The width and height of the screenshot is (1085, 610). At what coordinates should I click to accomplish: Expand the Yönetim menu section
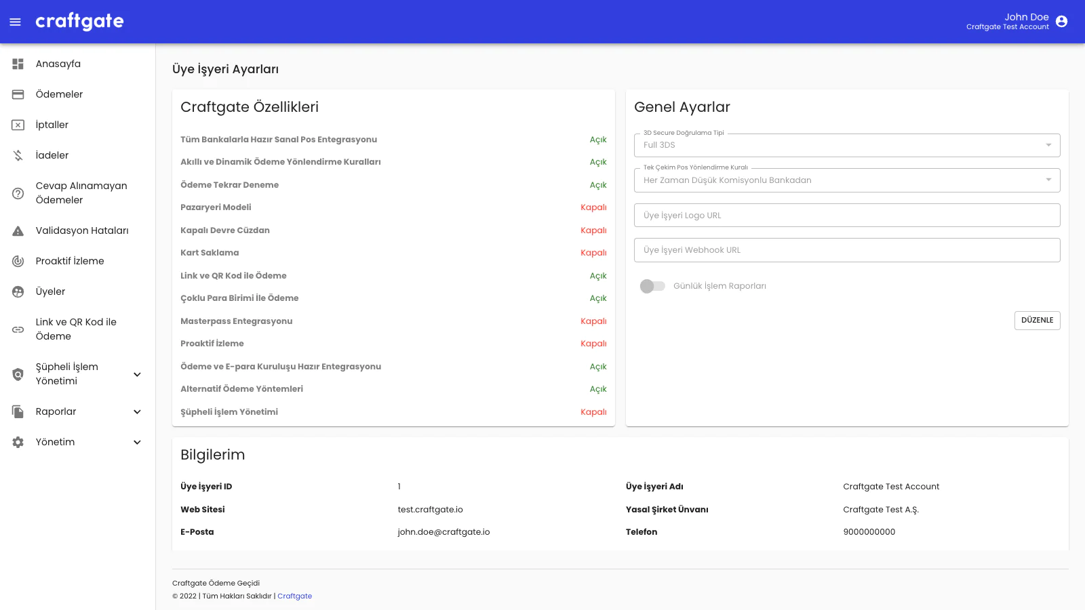(137, 442)
